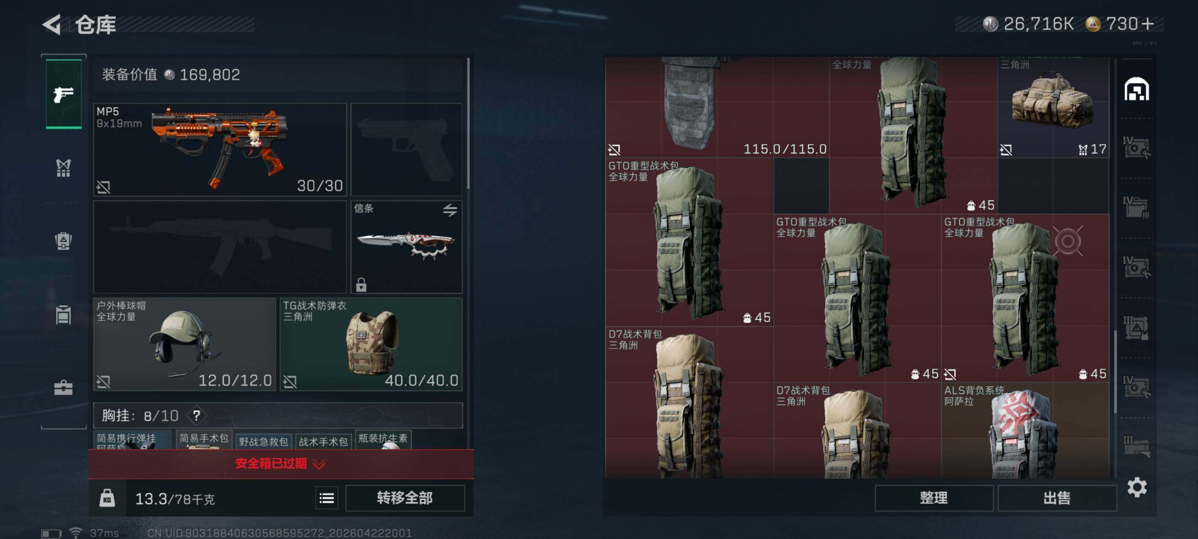This screenshot has width=1198, height=539.
Task: Go back with the arrow beside 仓库
Action: [52, 24]
